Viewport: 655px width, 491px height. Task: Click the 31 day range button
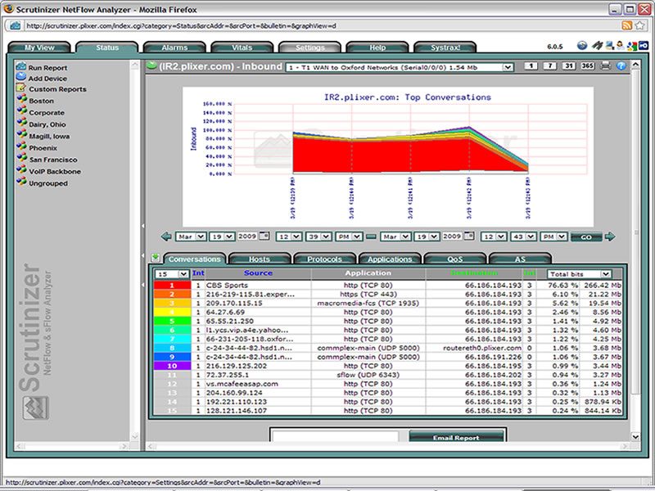click(x=568, y=66)
